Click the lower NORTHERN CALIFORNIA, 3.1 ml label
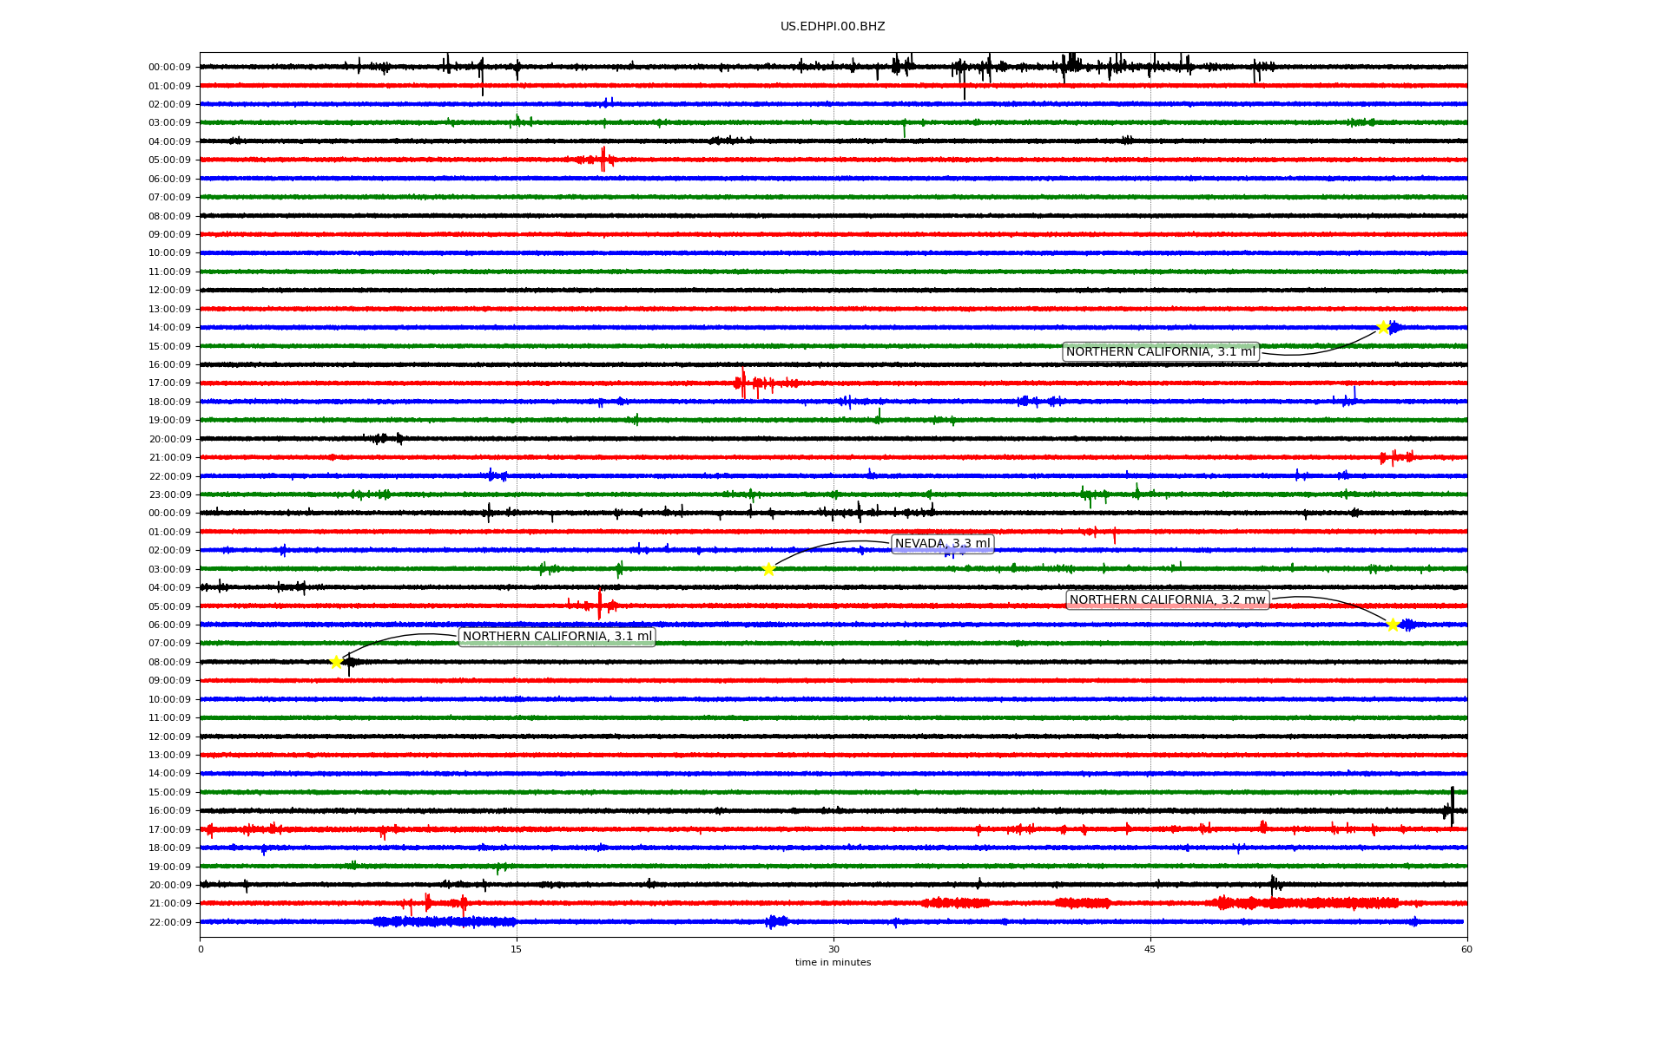The height and width of the screenshot is (1041, 1667). coord(557,637)
